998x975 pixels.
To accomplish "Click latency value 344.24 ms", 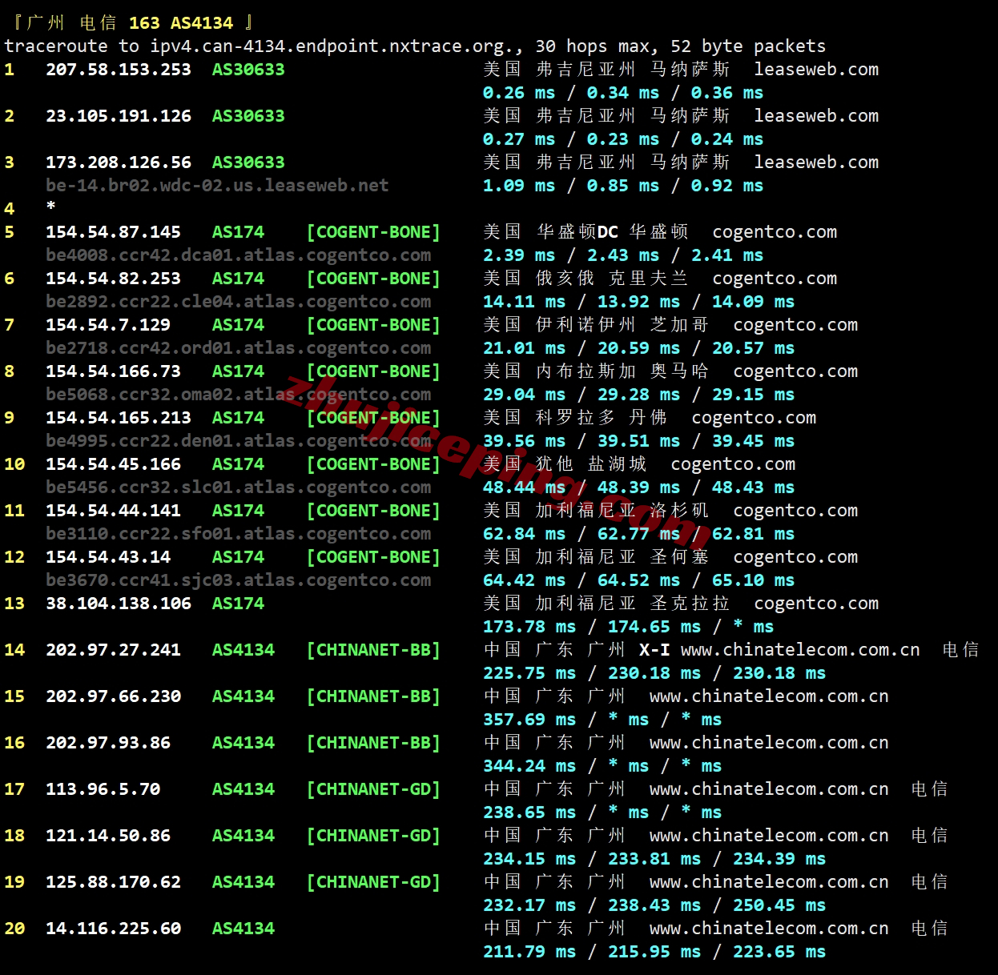I will tap(529, 766).
